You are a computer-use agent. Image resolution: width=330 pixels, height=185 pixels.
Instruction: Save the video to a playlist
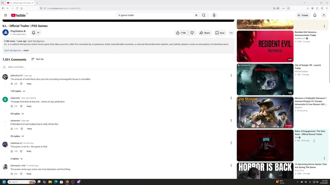coord(220,33)
